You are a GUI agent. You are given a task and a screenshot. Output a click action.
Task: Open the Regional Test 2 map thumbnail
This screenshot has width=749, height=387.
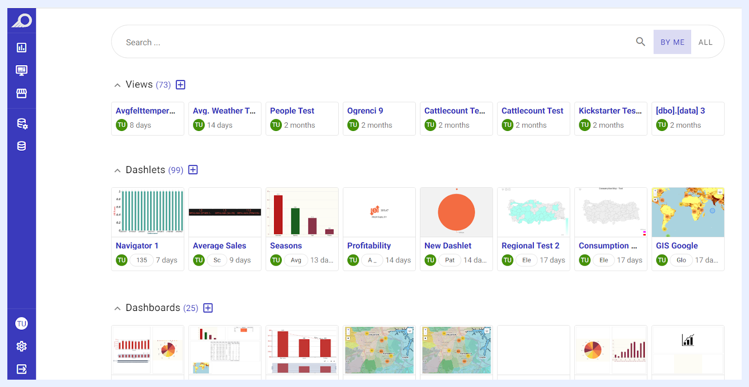tap(534, 213)
